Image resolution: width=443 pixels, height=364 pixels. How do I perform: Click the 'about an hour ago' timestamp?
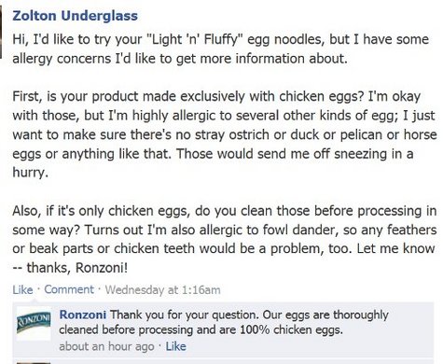tap(106, 346)
